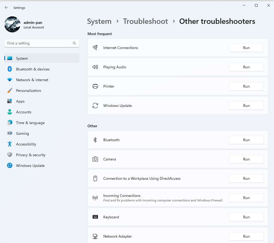Image resolution: width=274 pixels, height=243 pixels.
Task: Run the Playing Audio troubleshooter
Action: (x=246, y=67)
